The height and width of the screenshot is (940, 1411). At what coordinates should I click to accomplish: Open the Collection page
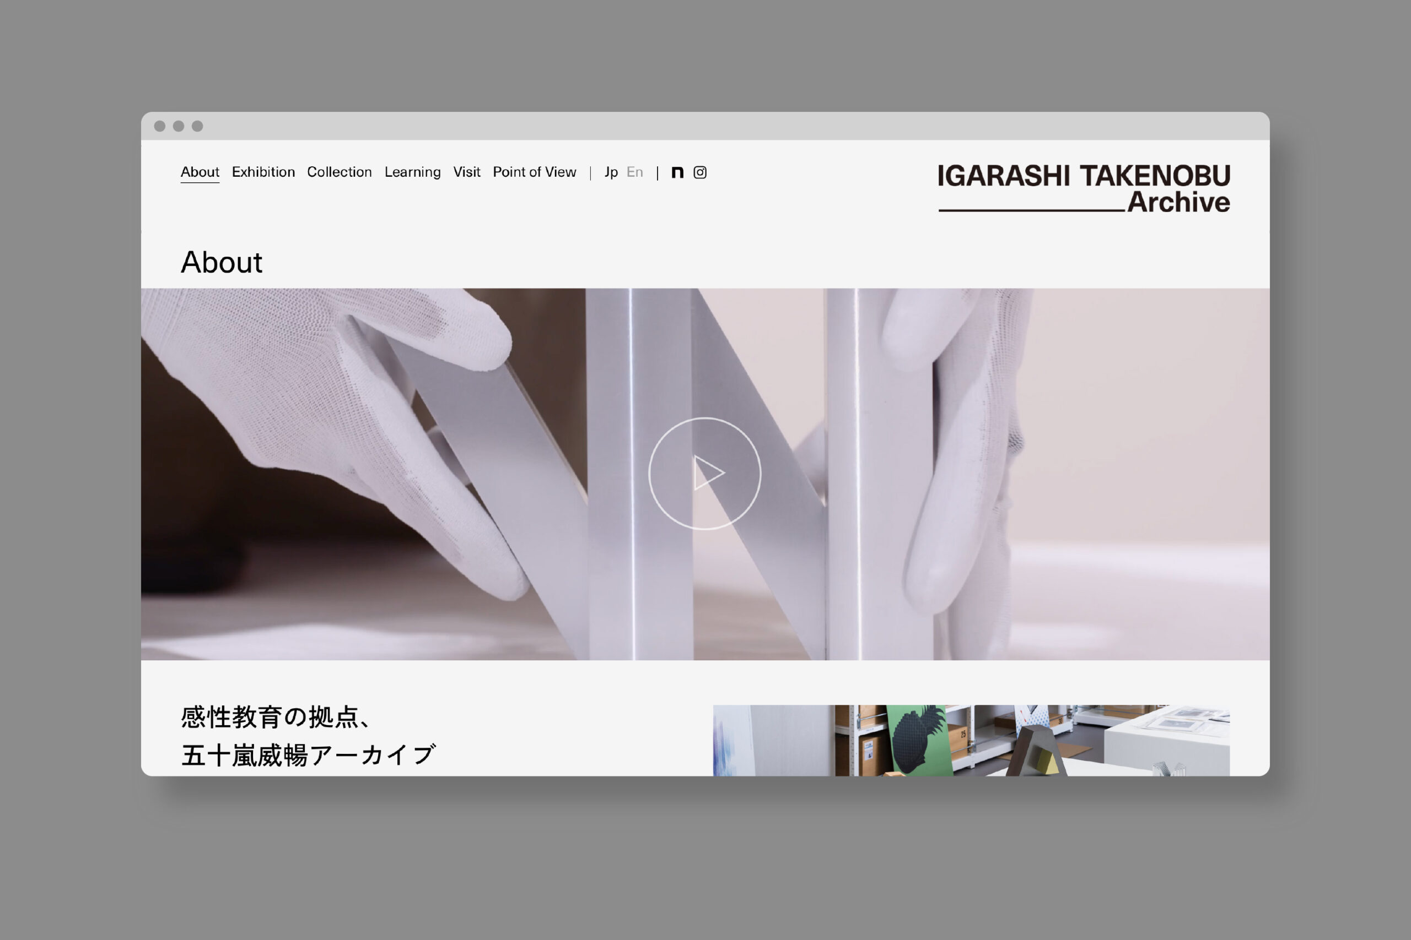340,172
